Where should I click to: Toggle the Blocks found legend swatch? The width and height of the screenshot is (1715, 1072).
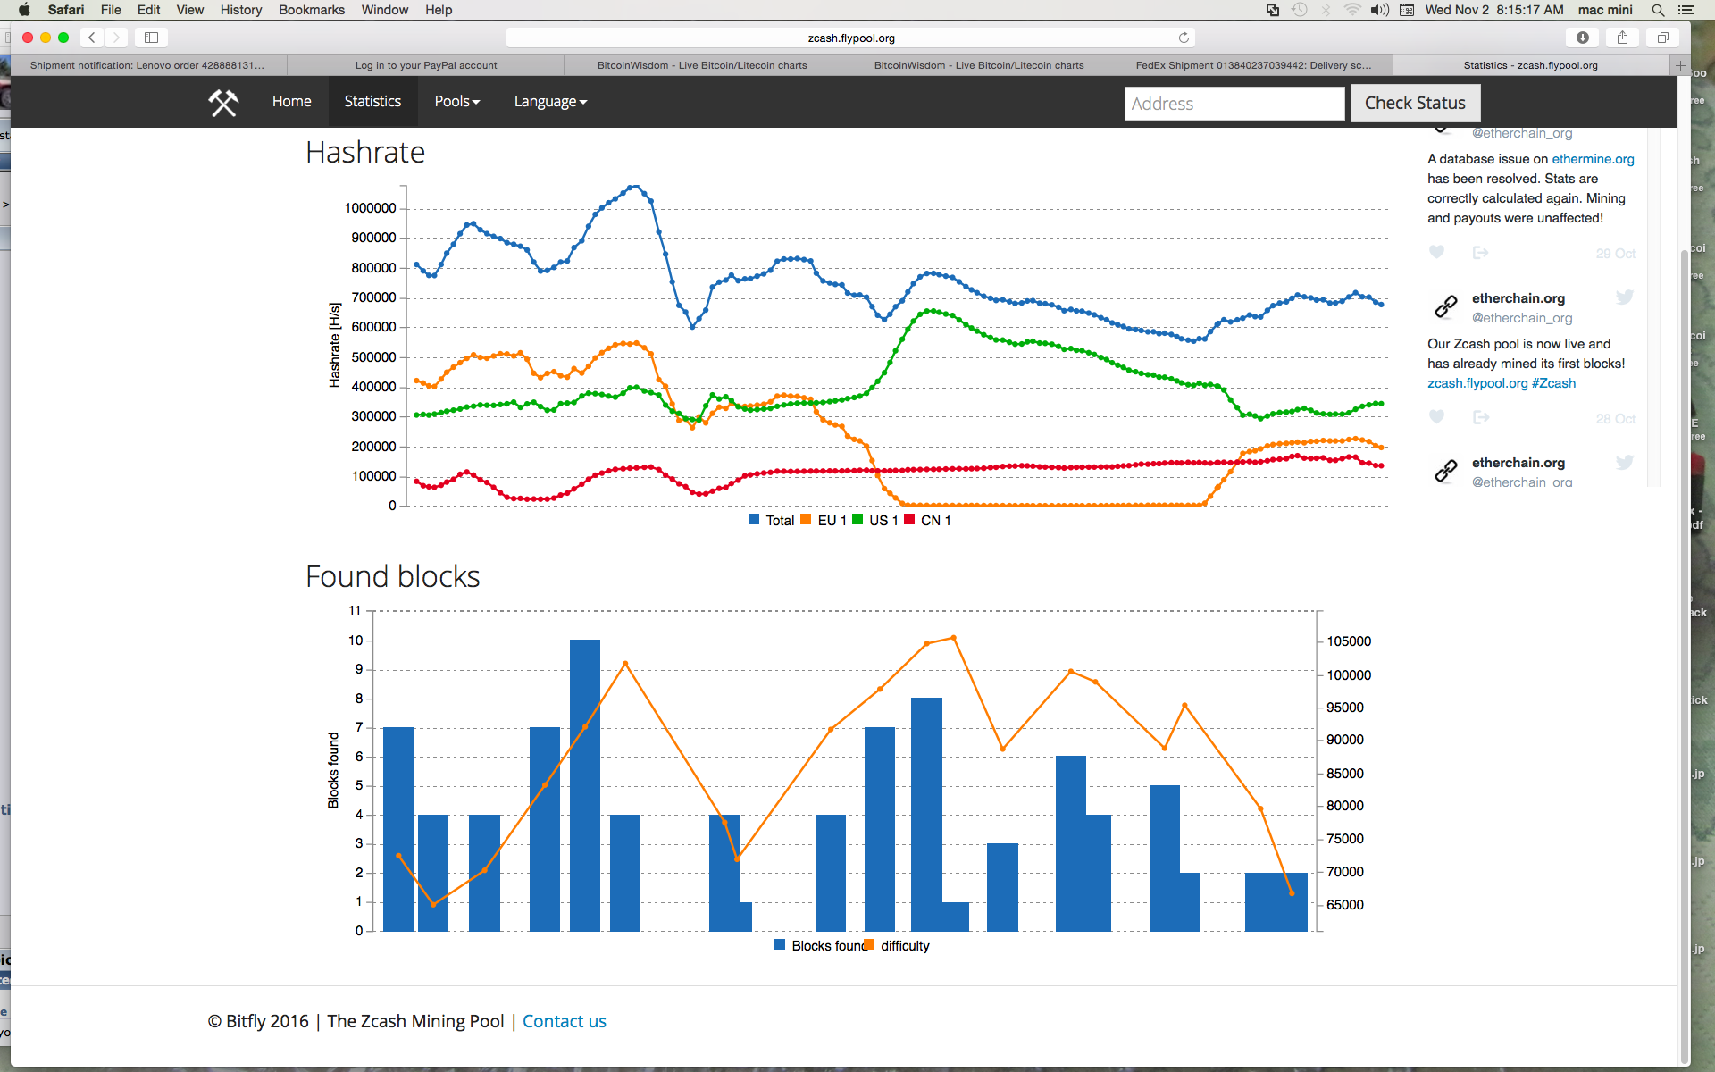pos(780,945)
